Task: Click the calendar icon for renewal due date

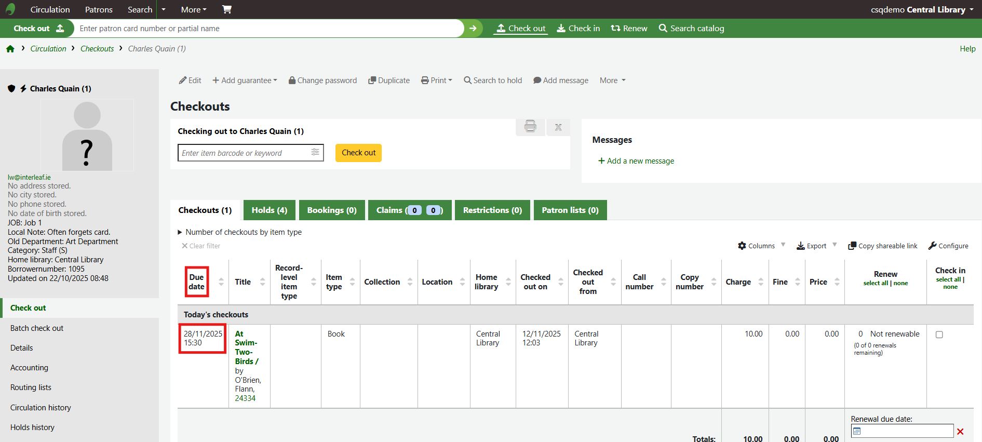Action: pyautogui.click(x=857, y=431)
